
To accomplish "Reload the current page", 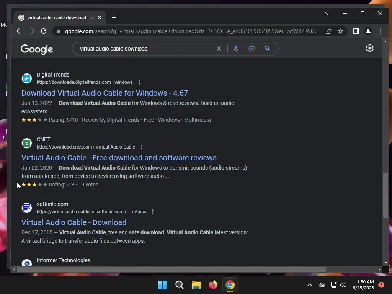I will (44, 31).
